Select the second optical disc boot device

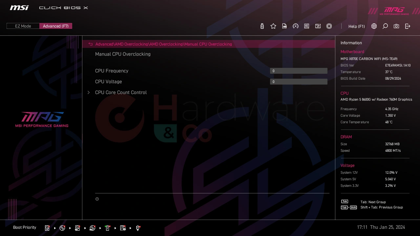point(93,228)
